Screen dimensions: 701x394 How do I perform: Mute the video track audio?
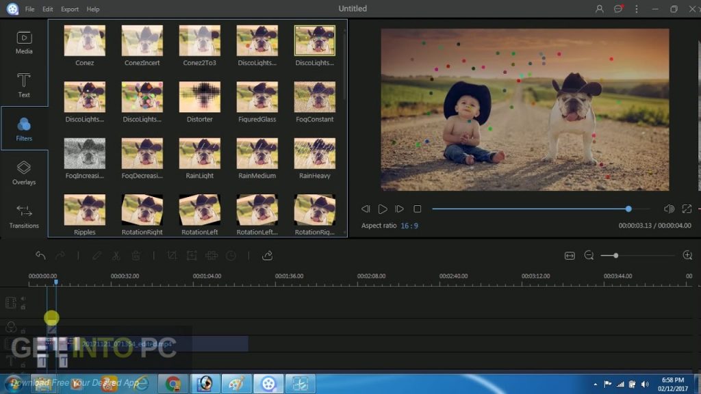tap(23, 298)
